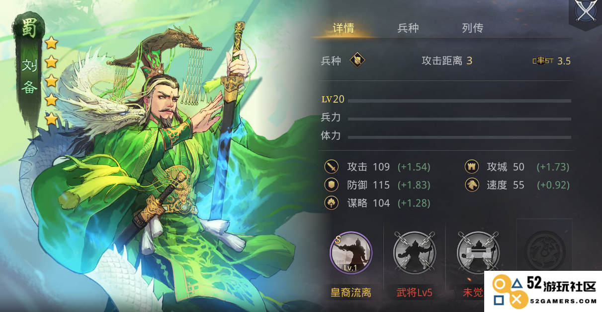Tap the 攻城 castle stat icon
The image size is (602, 312).
471,167
